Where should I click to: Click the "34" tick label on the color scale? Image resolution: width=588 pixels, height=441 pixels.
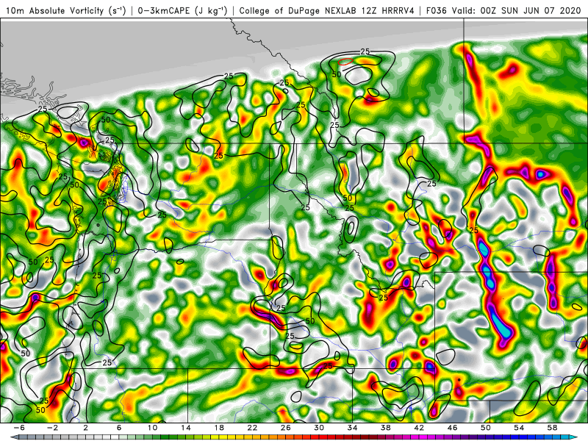tap(353, 428)
